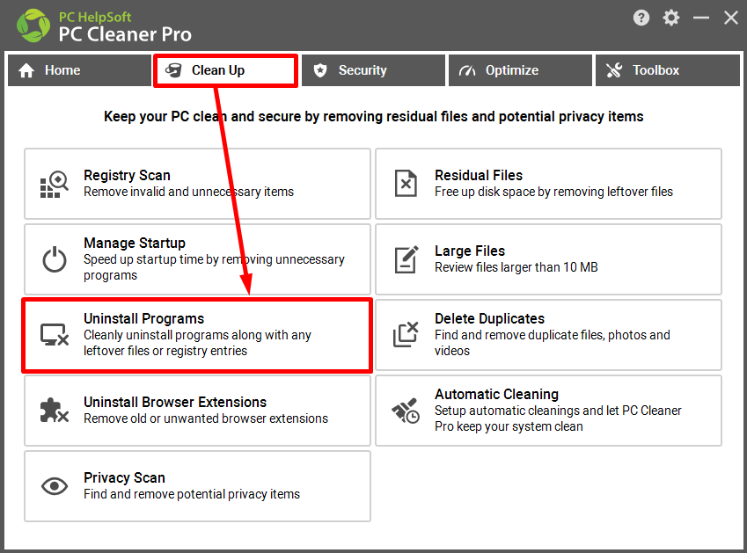Click the Delete Duplicates copy icon
Viewport: 747px width, 553px height.
click(x=406, y=335)
